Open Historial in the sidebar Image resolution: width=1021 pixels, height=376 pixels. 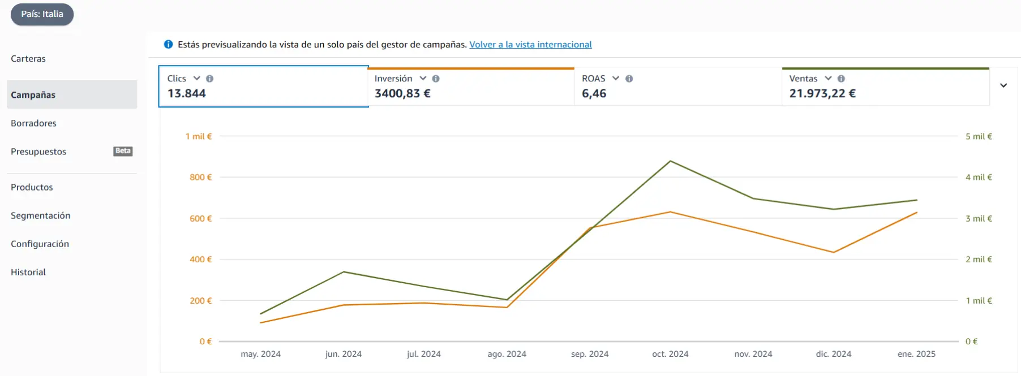28,272
